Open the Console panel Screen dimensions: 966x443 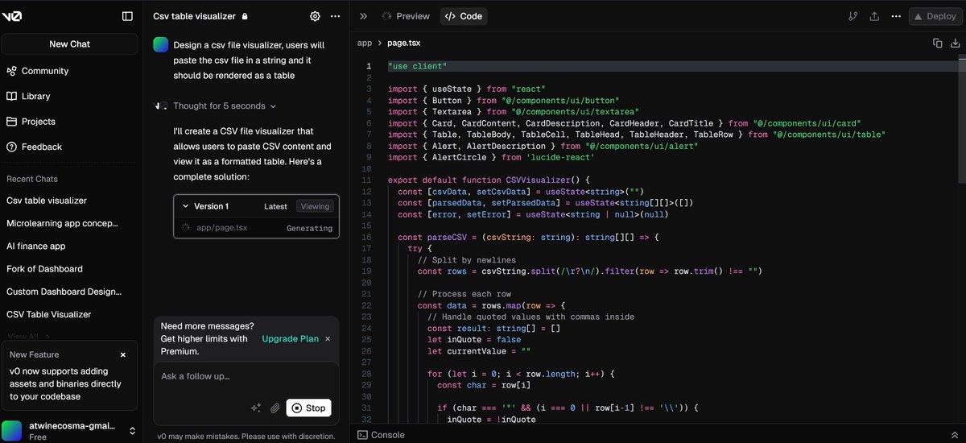coord(382,435)
